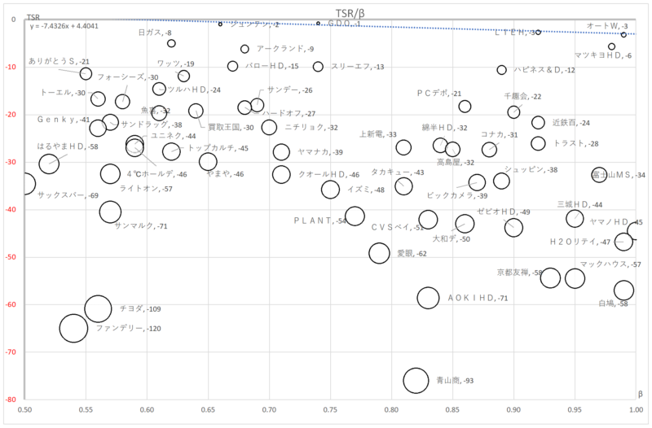Click the スリーエフ, -13 label
The image size is (652, 428).
coord(358,67)
